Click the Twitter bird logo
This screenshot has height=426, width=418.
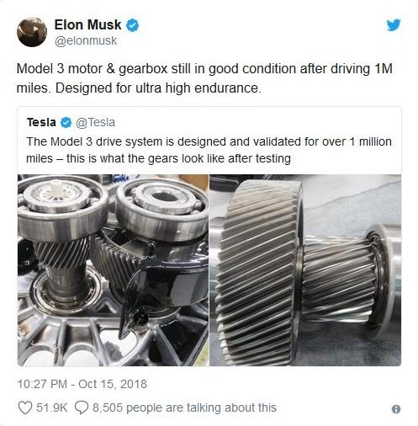[394, 25]
